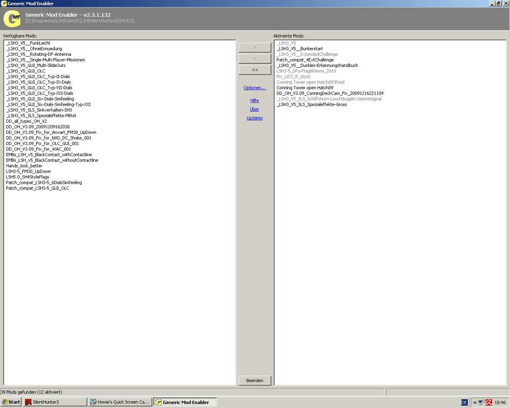Select _LSH3_V5_GUI_OLC_Typ-II-Dials mod

pos(38,76)
